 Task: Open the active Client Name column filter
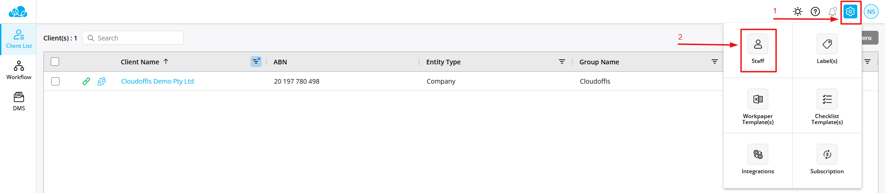(256, 62)
